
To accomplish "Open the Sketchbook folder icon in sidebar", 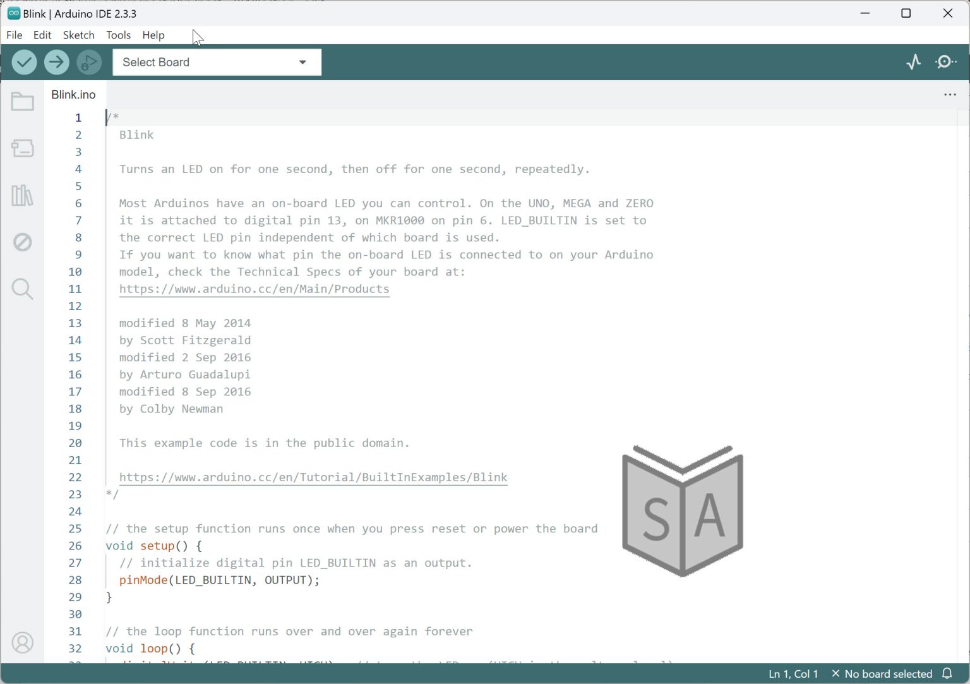I will 23,101.
